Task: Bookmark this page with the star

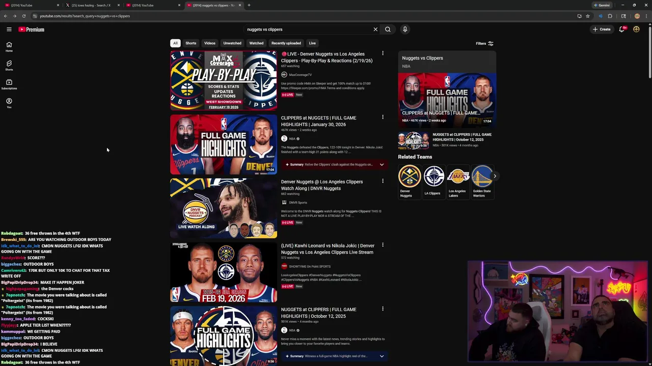Action: click(588, 16)
